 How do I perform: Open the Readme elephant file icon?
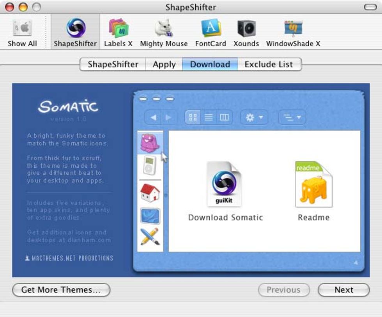pyautogui.click(x=313, y=184)
